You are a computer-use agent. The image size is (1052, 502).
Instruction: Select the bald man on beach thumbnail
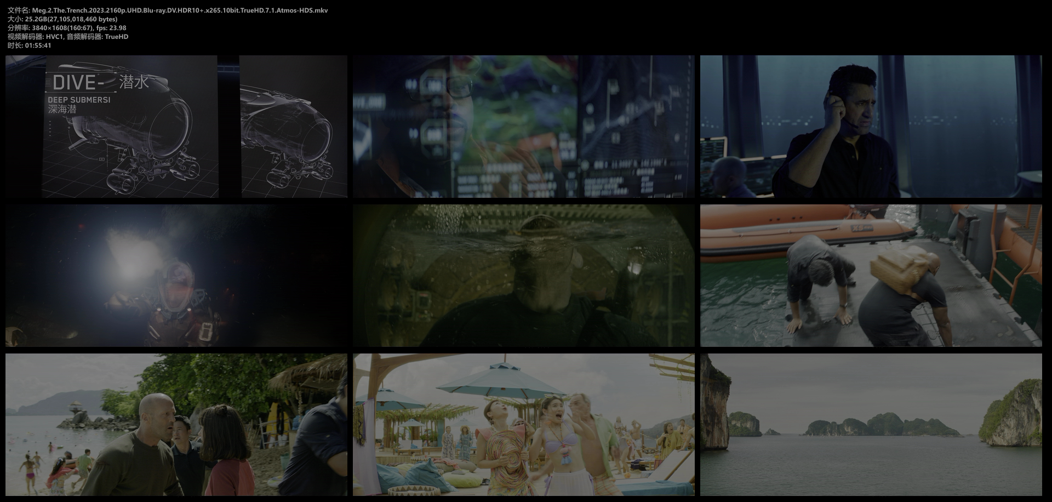point(176,425)
